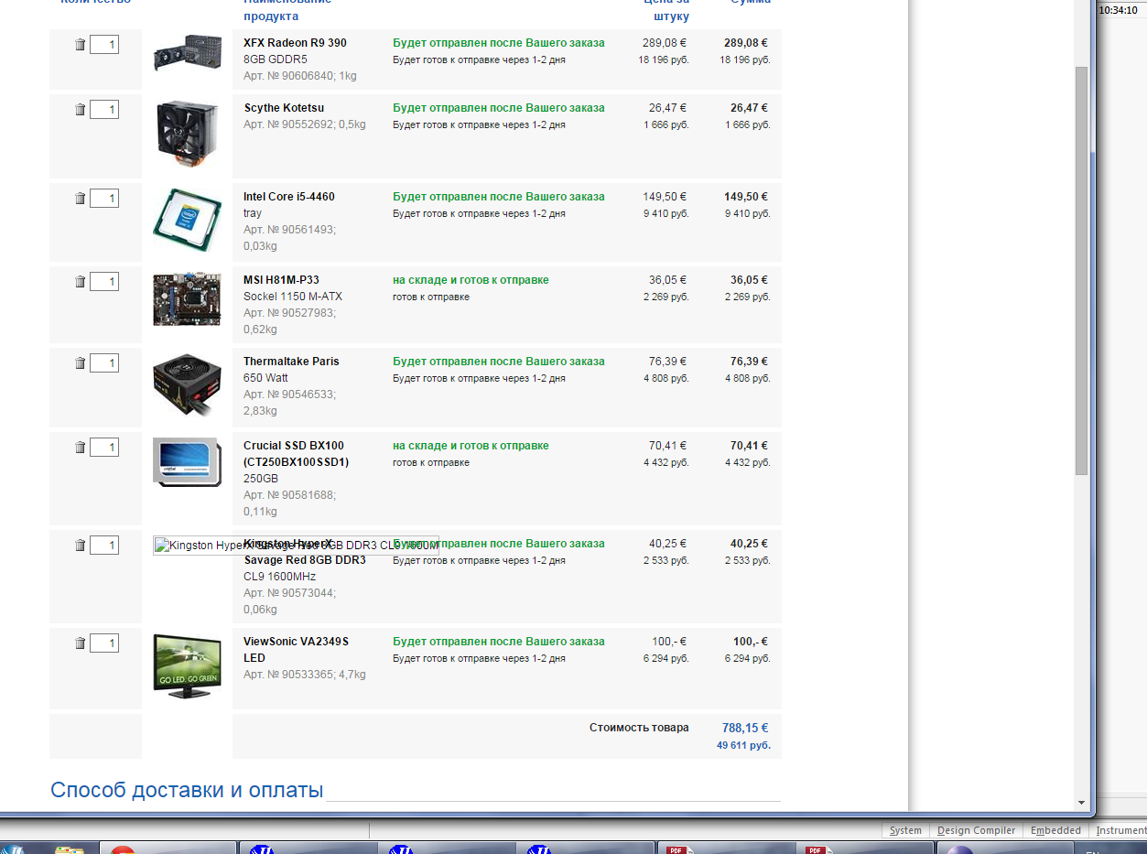This screenshot has height=854, width=1147.
Task: Click unit price 289,08 € of XFX Radeon
Action: [665, 43]
